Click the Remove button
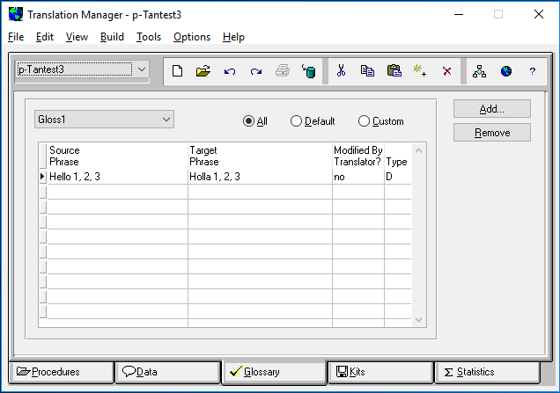The height and width of the screenshot is (393, 560). [x=492, y=133]
